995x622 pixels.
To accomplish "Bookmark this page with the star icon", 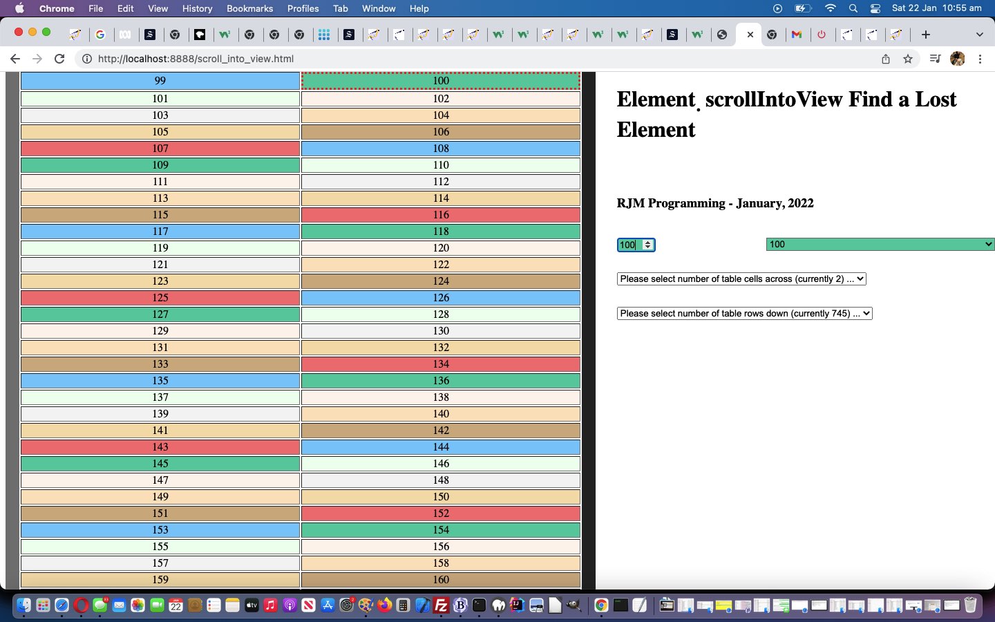I will (x=908, y=59).
